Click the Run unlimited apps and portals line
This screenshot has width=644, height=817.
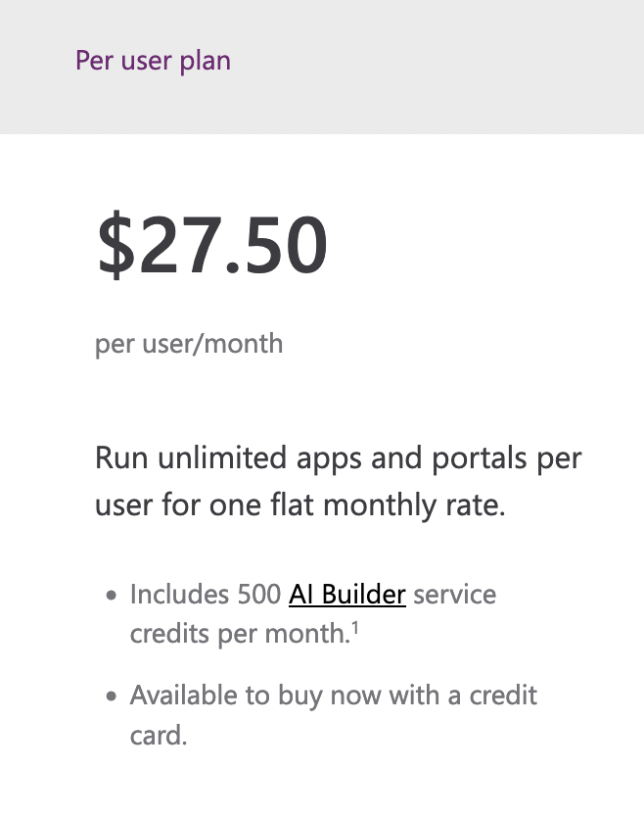pos(339,458)
